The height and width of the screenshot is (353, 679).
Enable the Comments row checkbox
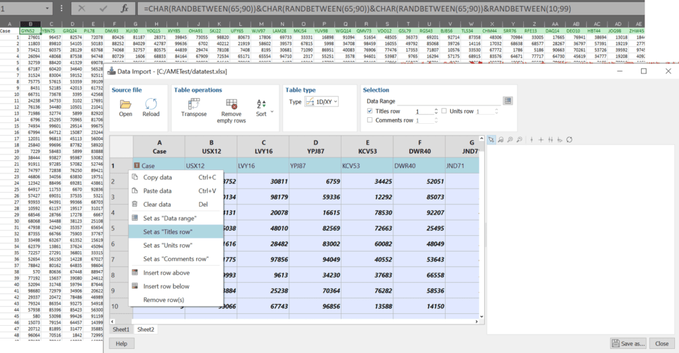[370, 121]
